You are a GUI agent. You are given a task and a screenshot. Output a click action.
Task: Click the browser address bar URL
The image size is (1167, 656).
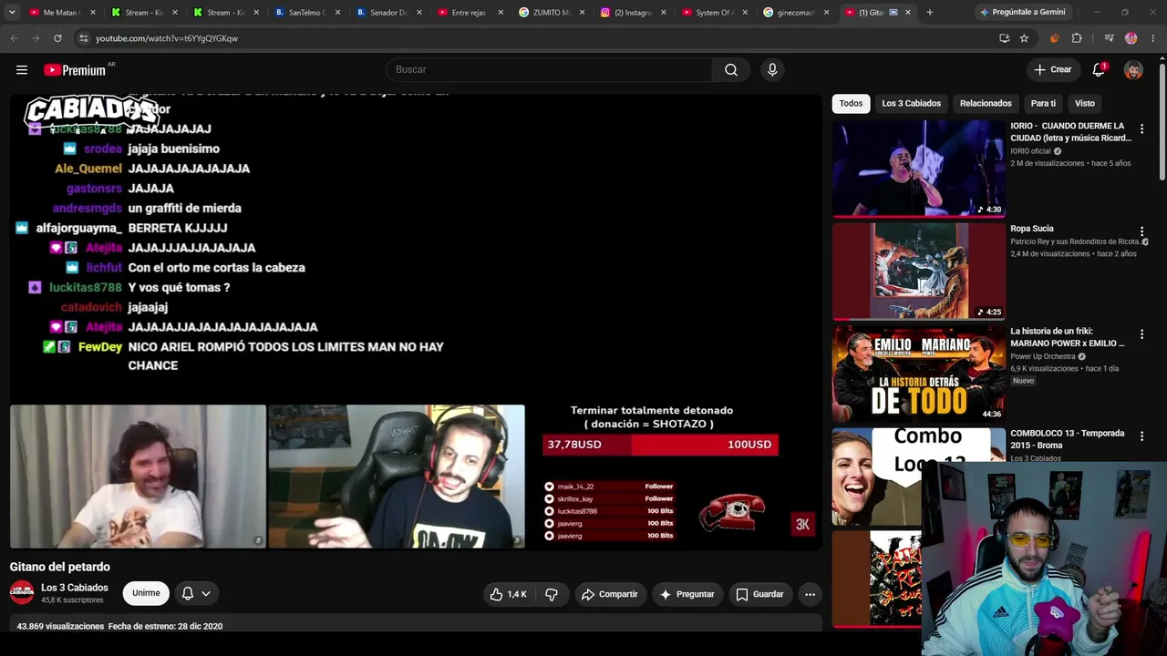pos(167,38)
